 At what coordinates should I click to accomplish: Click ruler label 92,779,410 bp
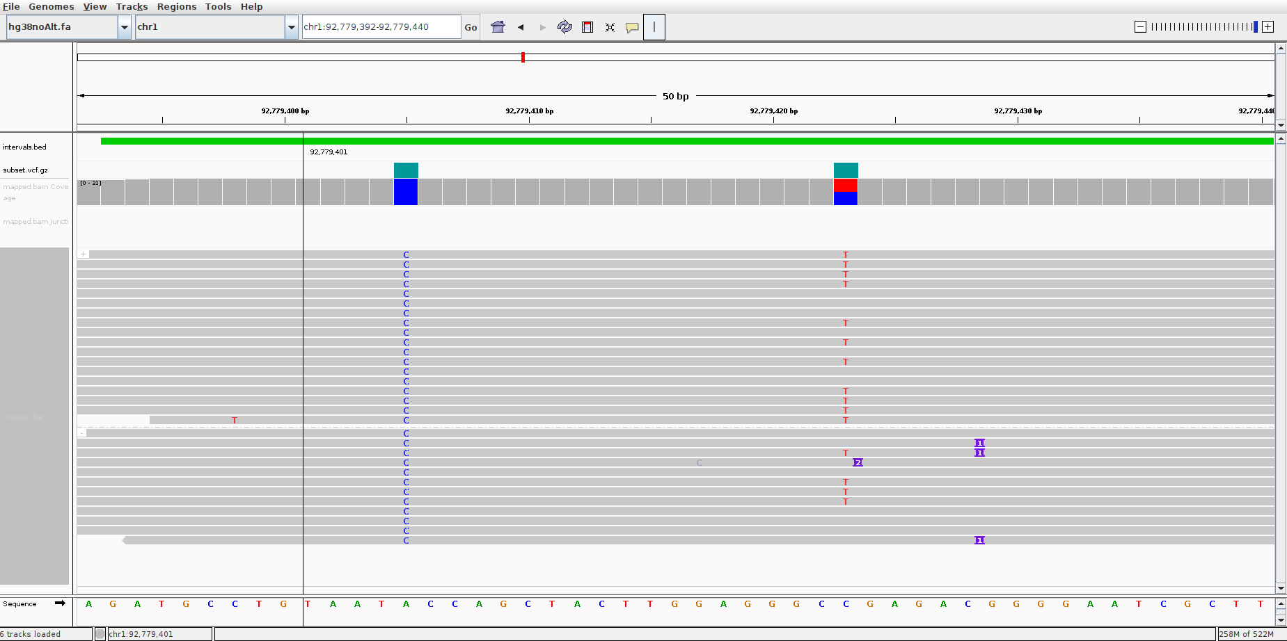(530, 111)
